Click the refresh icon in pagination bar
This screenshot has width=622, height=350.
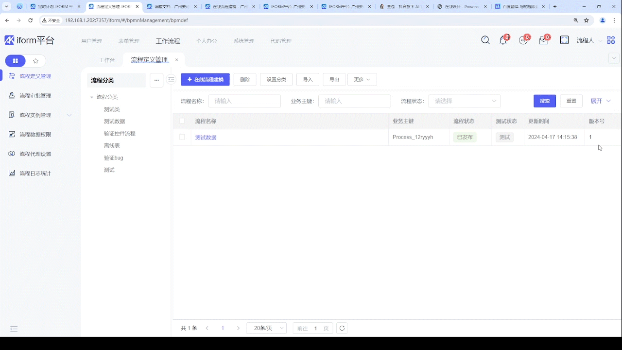tap(342, 328)
